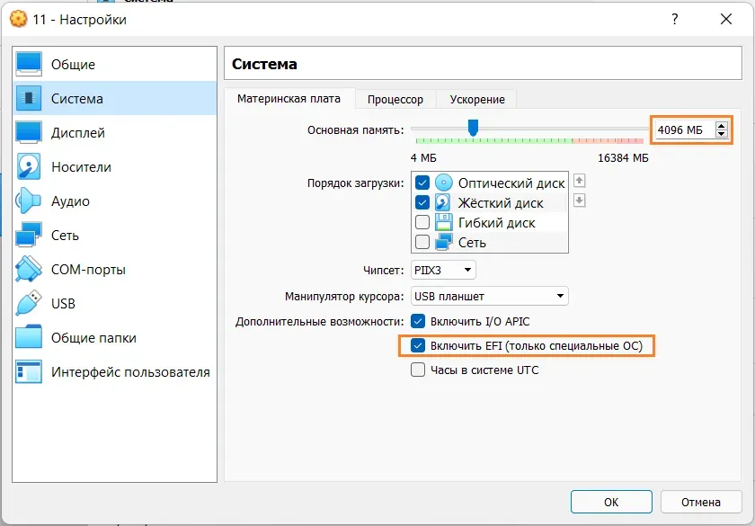Screen dimensions: 755x526
Task: Select the Оптический диск row label
Action: click(511, 183)
